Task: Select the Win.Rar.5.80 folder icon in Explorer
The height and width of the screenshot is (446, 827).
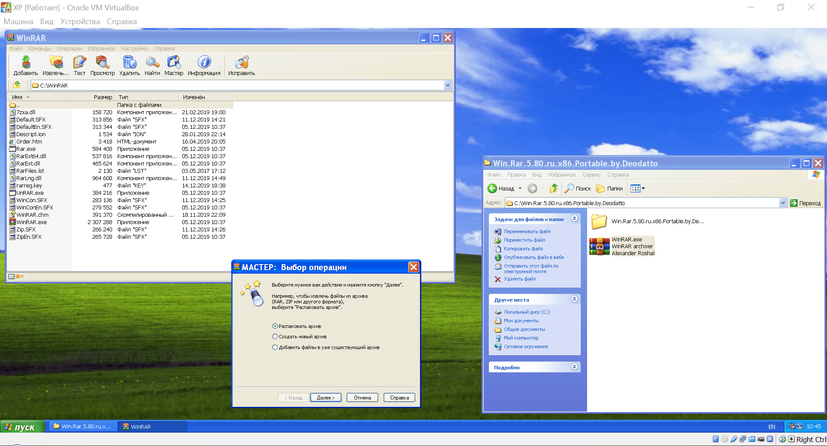Action: pos(599,221)
